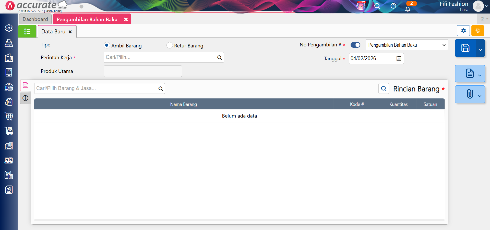Screen dimensions: 490x230
Task: Click the orange lightbulb tips icon
Action: click(477, 31)
